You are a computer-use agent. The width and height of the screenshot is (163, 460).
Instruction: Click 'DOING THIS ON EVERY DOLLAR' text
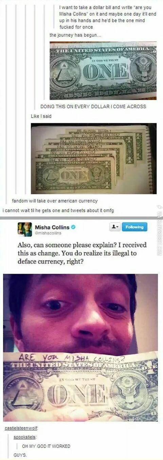pyautogui.click(x=93, y=106)
